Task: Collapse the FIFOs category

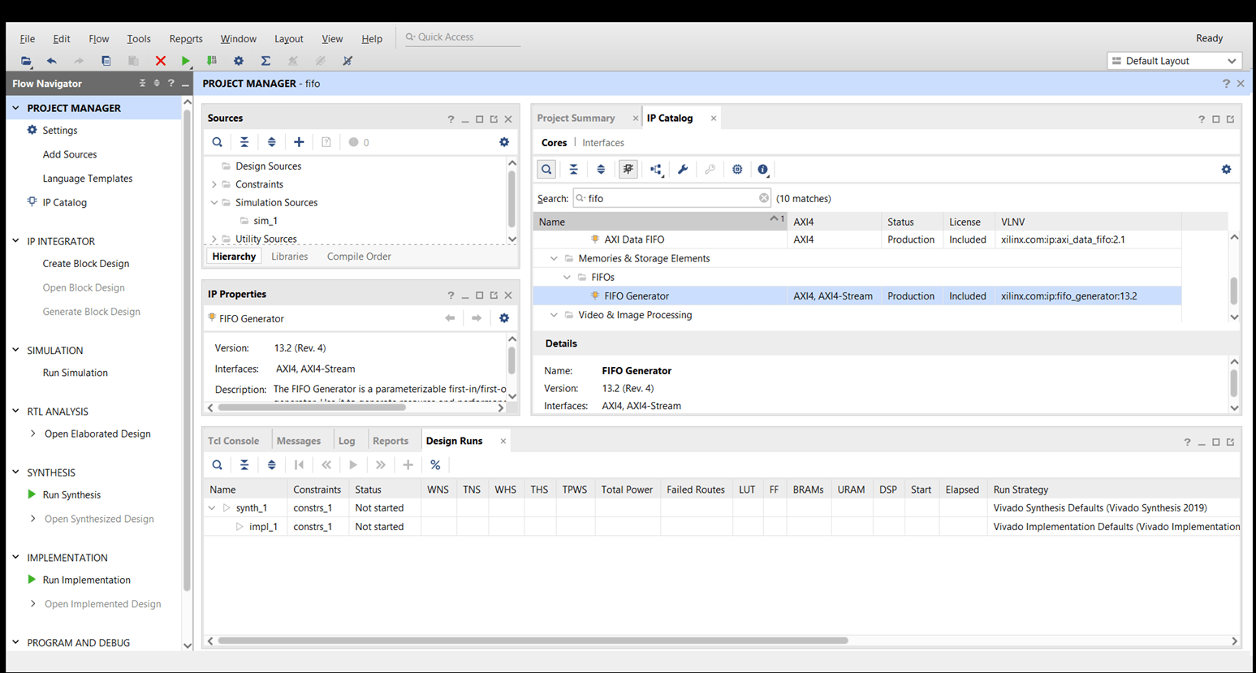Action: pyautogui.click(x=567, y=277)
